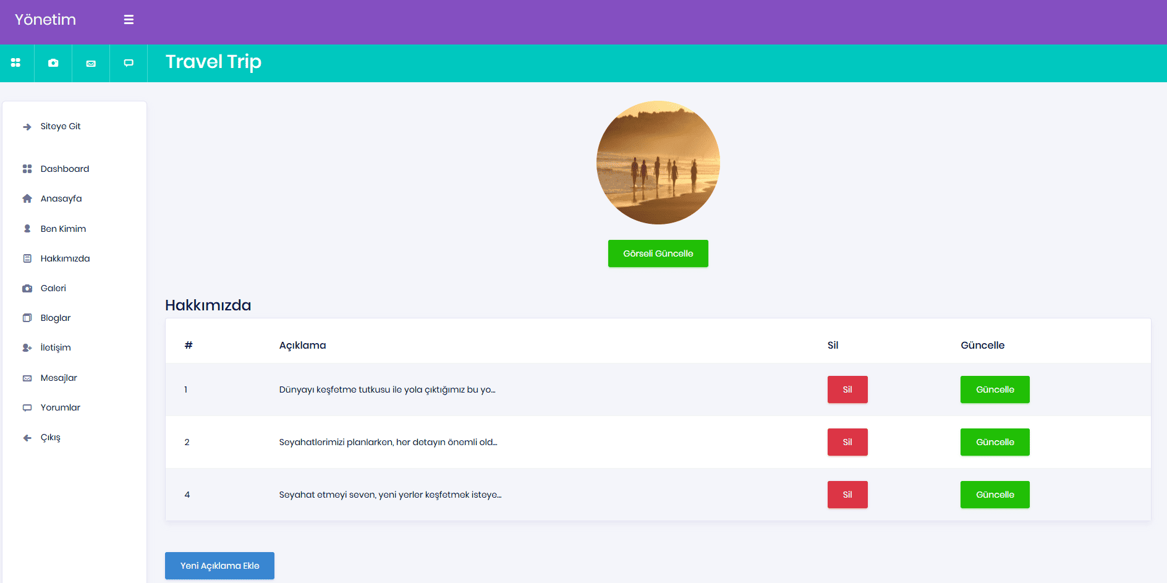Viewport: 1167px width, 583px height.
Task: Go to Siteye Git link
Action: (61, 127)
